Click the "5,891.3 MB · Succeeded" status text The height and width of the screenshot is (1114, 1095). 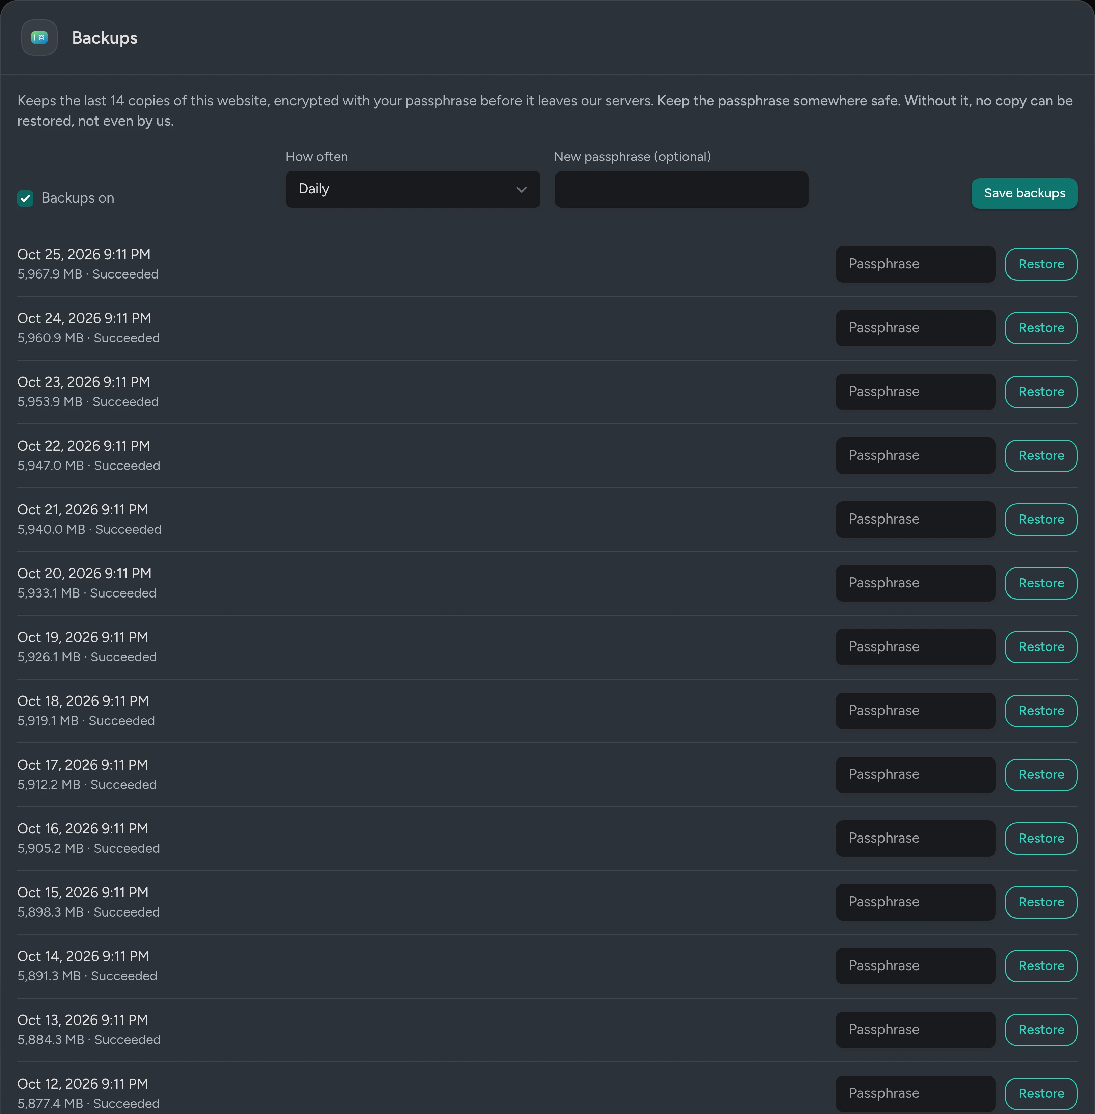[87, 976]
